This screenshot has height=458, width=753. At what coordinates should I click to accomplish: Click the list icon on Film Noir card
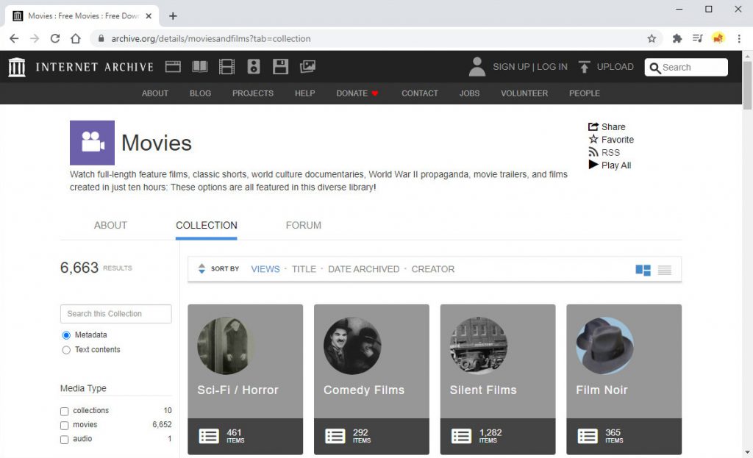point(588,436)
